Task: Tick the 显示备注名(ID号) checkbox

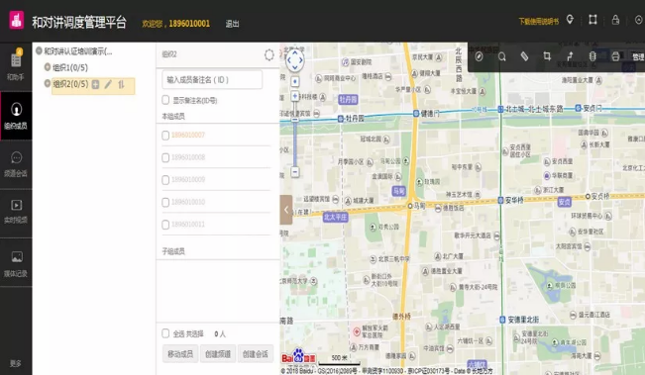Action: point(165,100)
